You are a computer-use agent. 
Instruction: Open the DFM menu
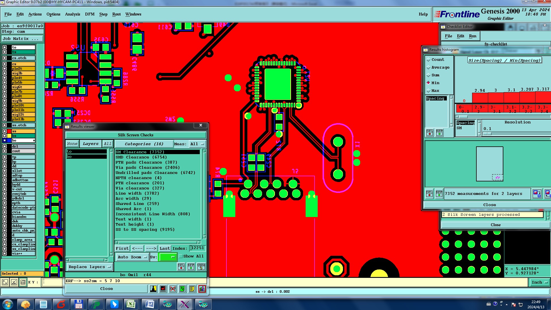90,14
